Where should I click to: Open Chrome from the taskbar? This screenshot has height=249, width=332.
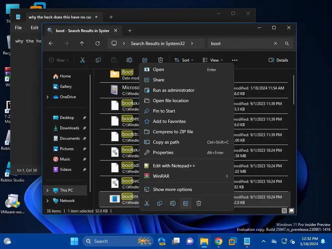point(218,241)
